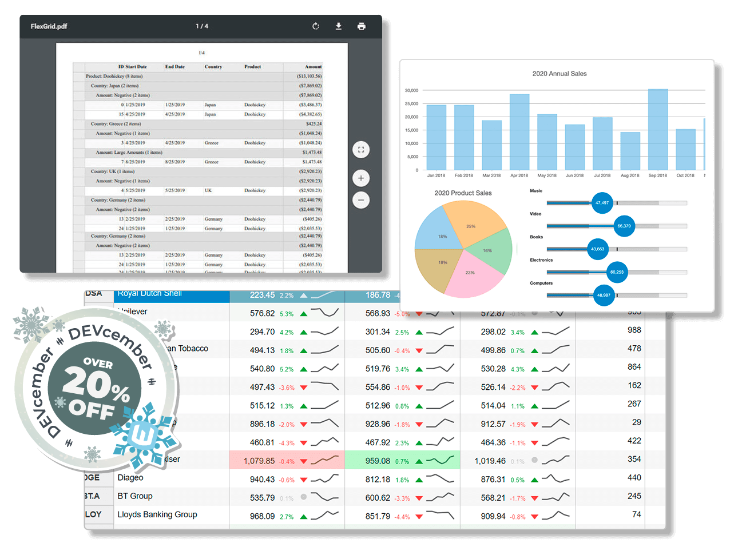Download the FlexGrid.pdf file
Image resolution: width=738 pixels, height=547 pixels.
tap(339, 26)
